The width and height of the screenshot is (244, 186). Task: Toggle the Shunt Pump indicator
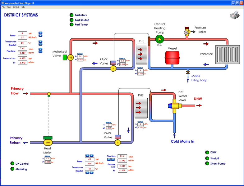207,163
